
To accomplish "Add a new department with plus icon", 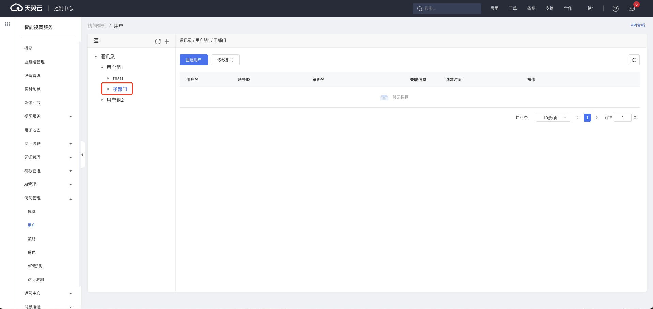I will click(x=167, y=42).
